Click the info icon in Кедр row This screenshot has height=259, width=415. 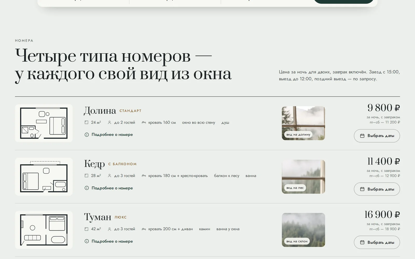pyautogui.click(x=87, y=188)
